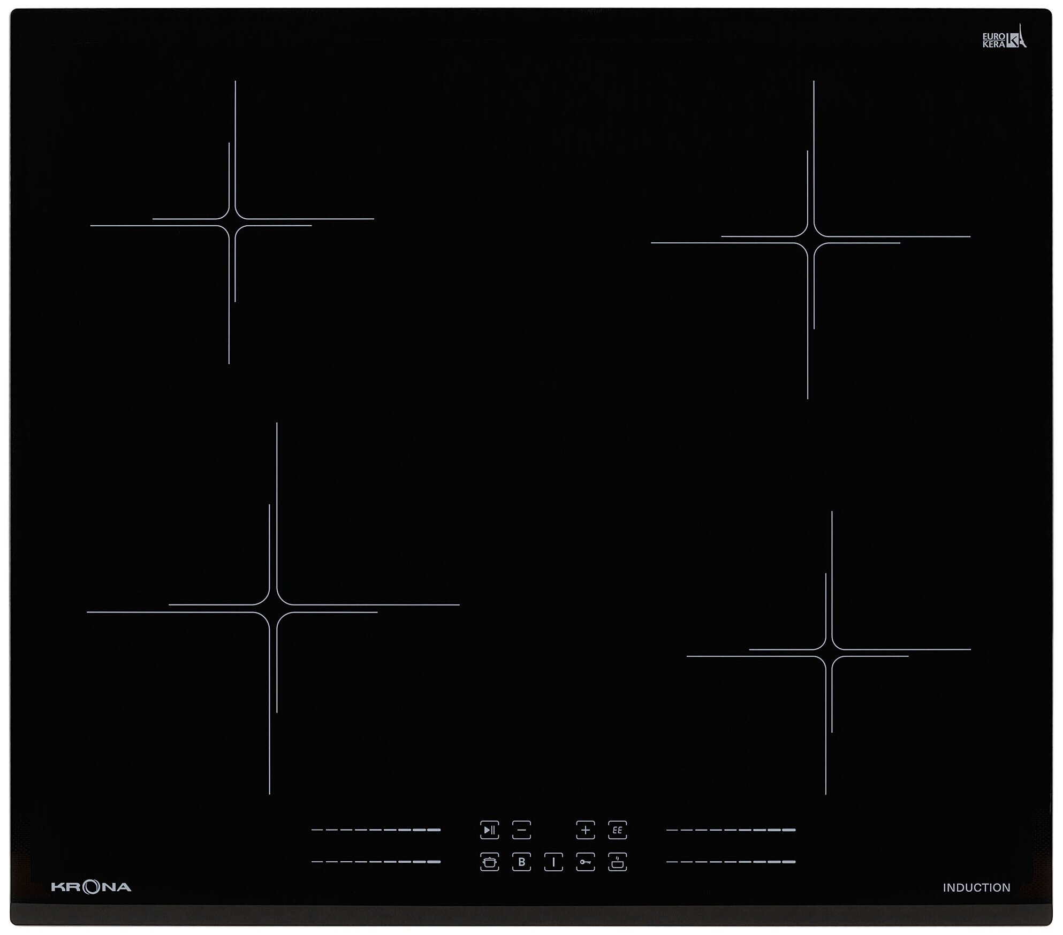Click the rear-left cooking zone cross
Screen dimensions: 1063x935
(x=232, y=222)
